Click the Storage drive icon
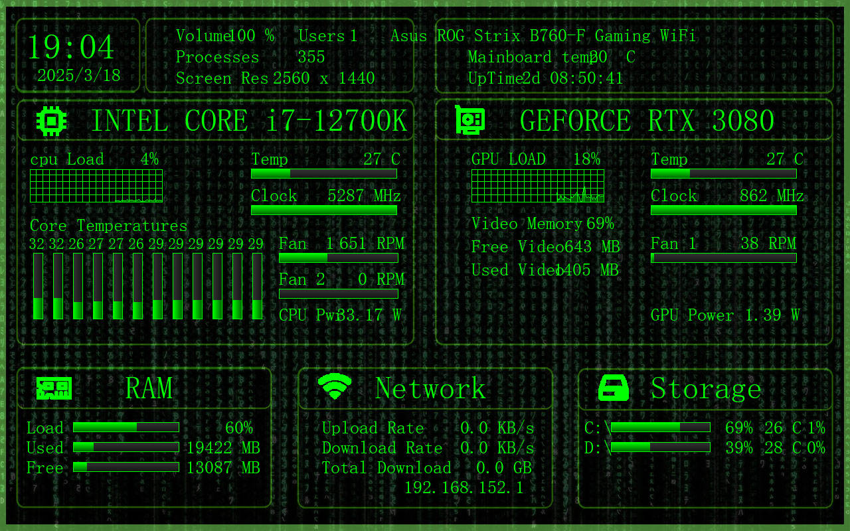Screen dimensions: 850x531 pyautogui.click(x=614, y=388)
